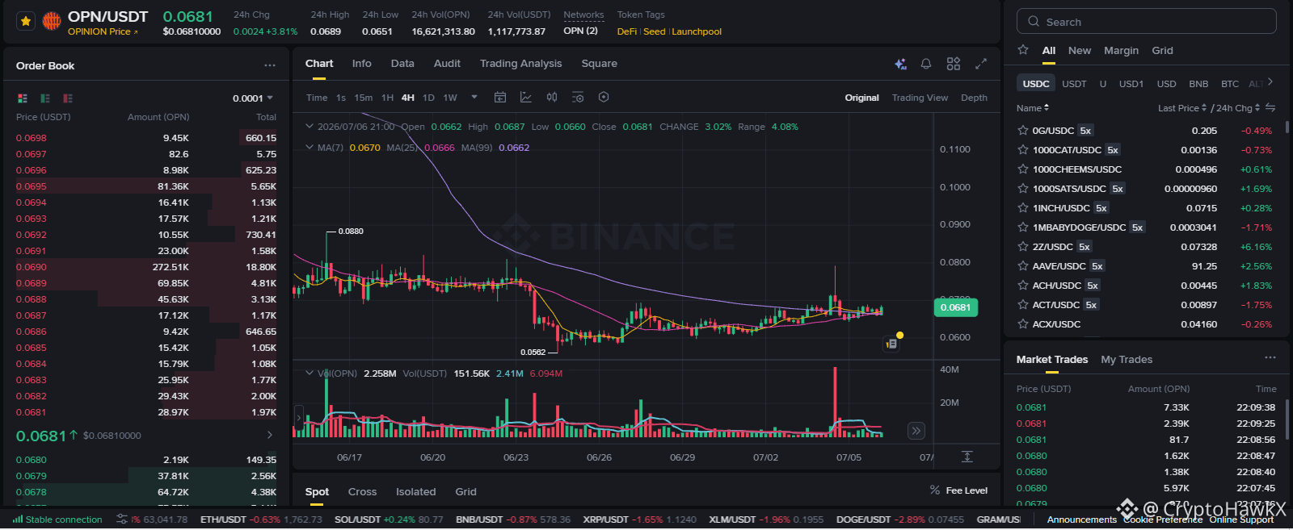The width and height of the screenshot is (1293, 530).
Task: Show more quote currency filters arrow
Action: (x=1270, y=82)
